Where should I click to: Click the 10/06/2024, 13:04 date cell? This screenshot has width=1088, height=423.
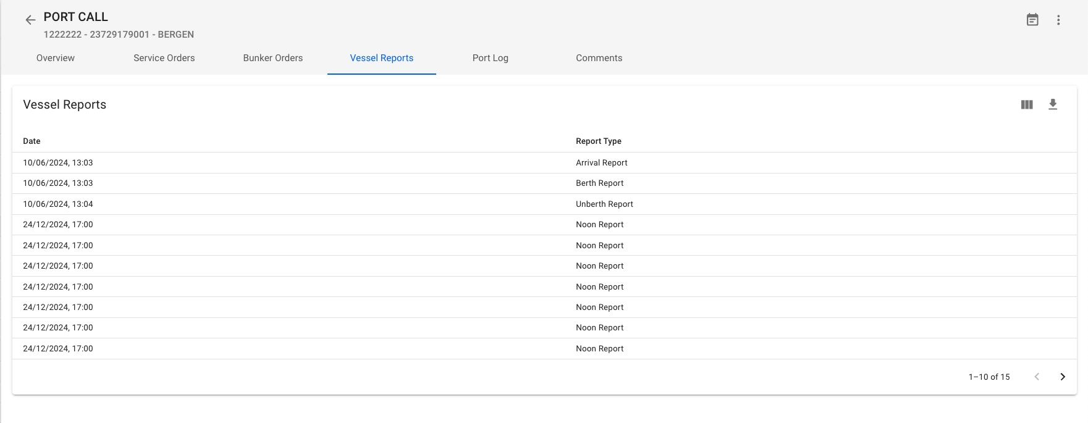(x=58, y=204)
